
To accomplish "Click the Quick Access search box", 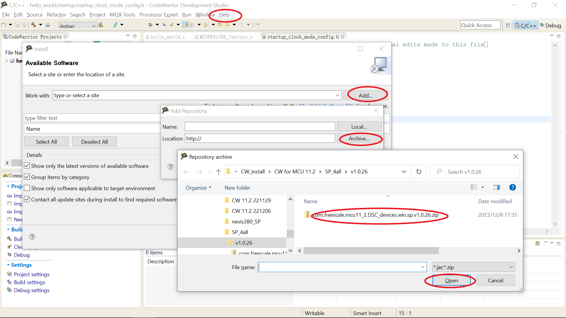I will coord(481,25).
